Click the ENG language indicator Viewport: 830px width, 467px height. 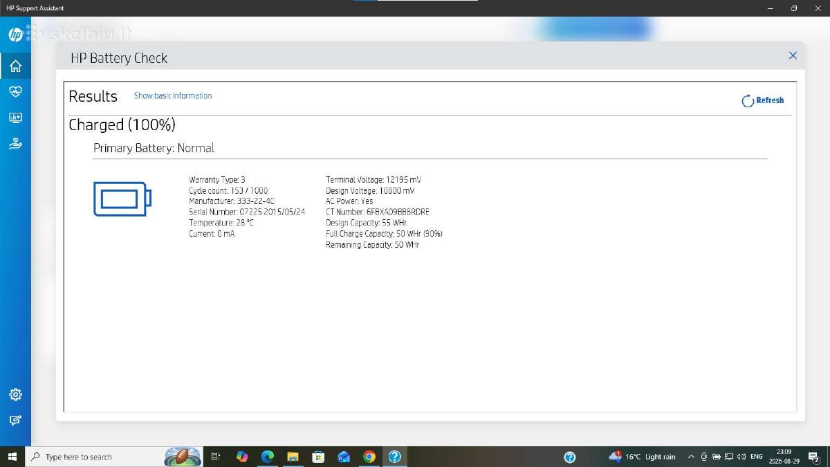pyautogui.click(x=757, y=457)
